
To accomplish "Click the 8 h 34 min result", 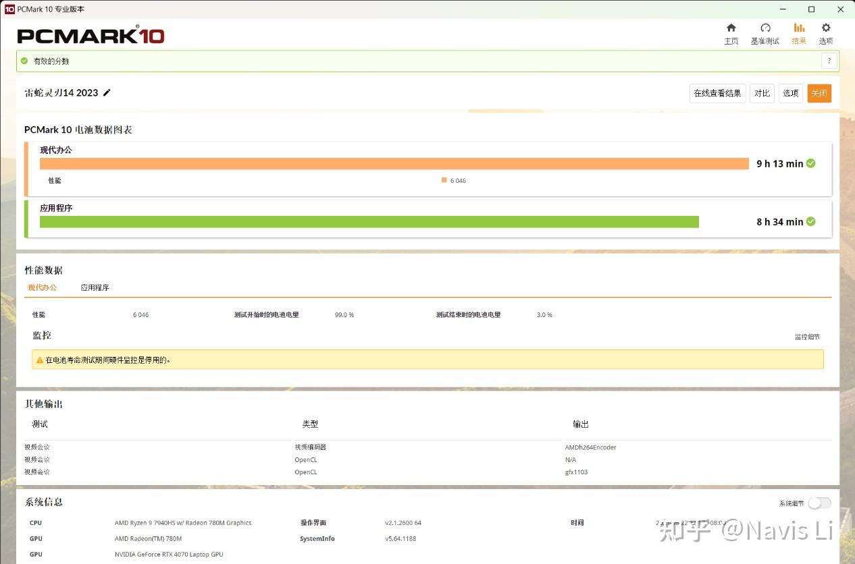I will tap(779, 221).
